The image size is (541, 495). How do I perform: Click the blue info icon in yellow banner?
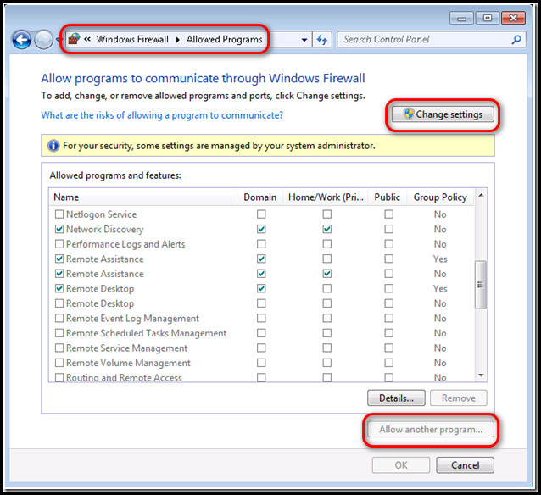click(53, 146)
